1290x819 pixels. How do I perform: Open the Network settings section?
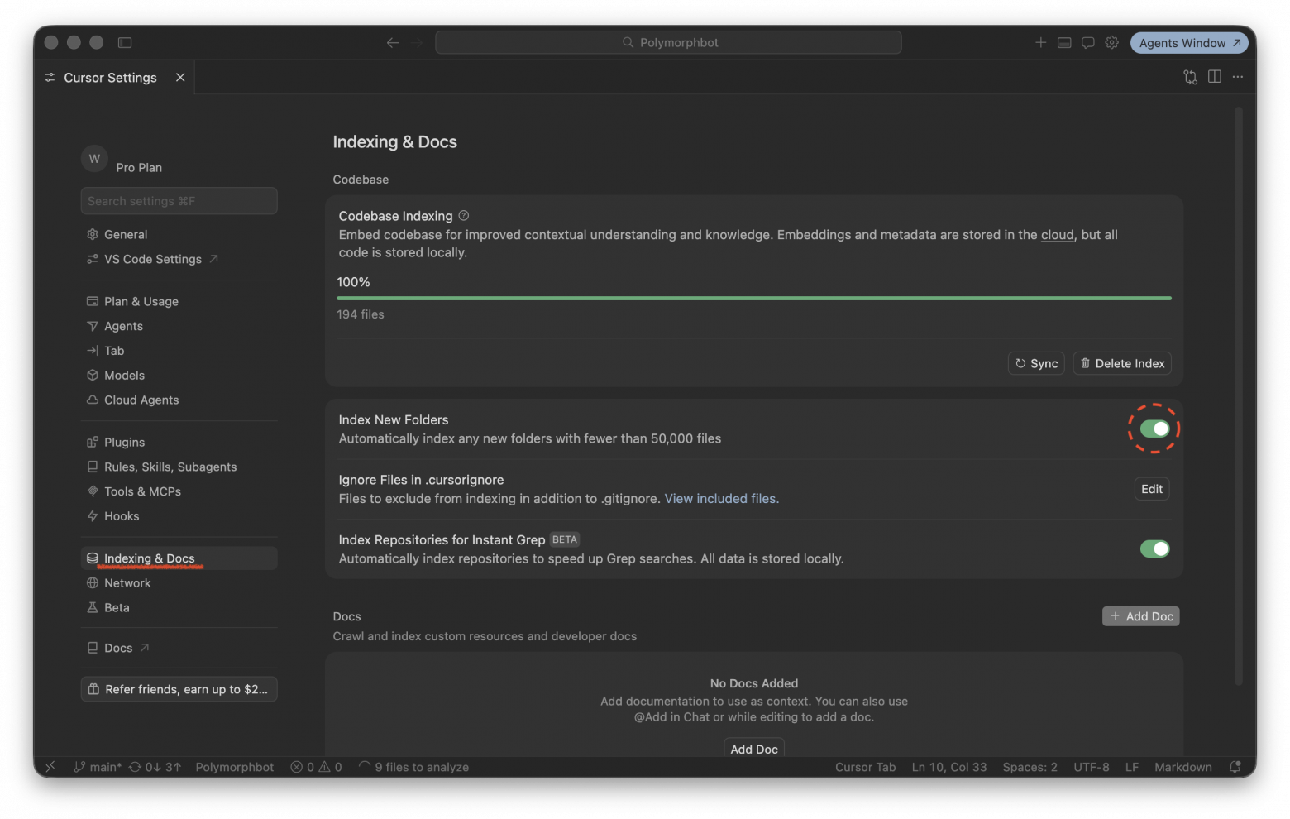[x=179, y=583]
